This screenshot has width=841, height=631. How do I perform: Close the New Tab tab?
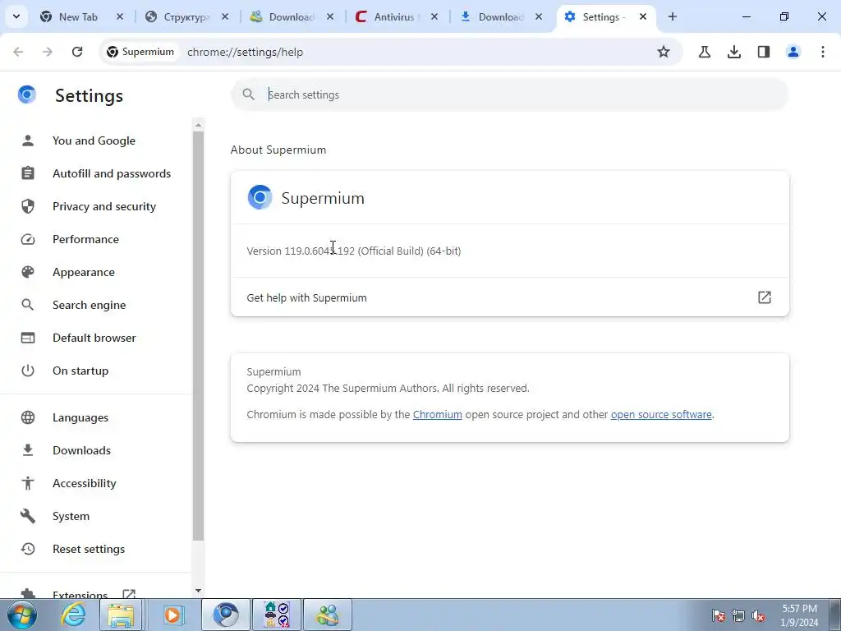coord(120,16)
